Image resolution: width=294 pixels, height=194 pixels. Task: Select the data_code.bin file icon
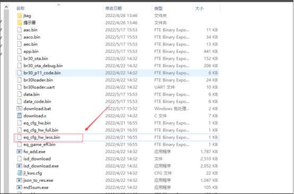[19, 101]
